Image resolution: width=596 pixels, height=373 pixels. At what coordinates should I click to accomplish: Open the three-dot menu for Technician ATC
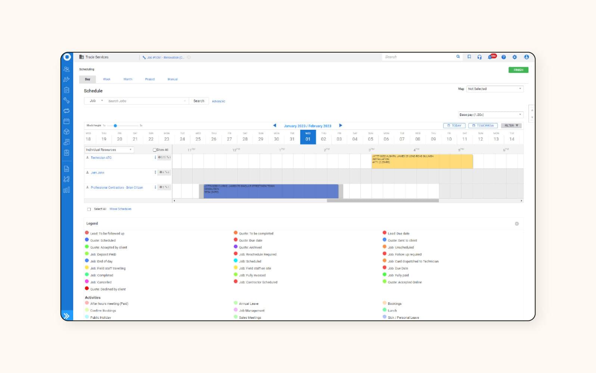click(x=155, y=157)
